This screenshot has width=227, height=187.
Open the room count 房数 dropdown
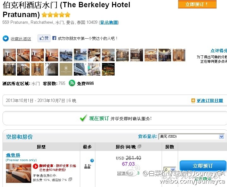pyautogui.click(x=170, y=169)
